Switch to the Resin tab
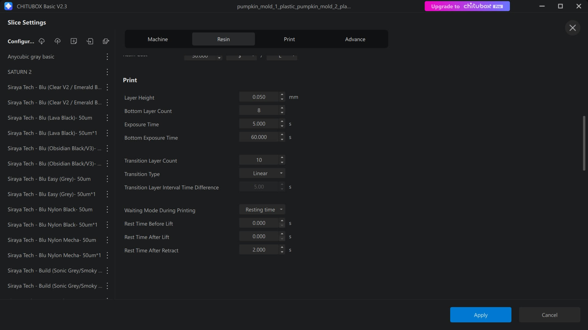 [x=224, y=39]
